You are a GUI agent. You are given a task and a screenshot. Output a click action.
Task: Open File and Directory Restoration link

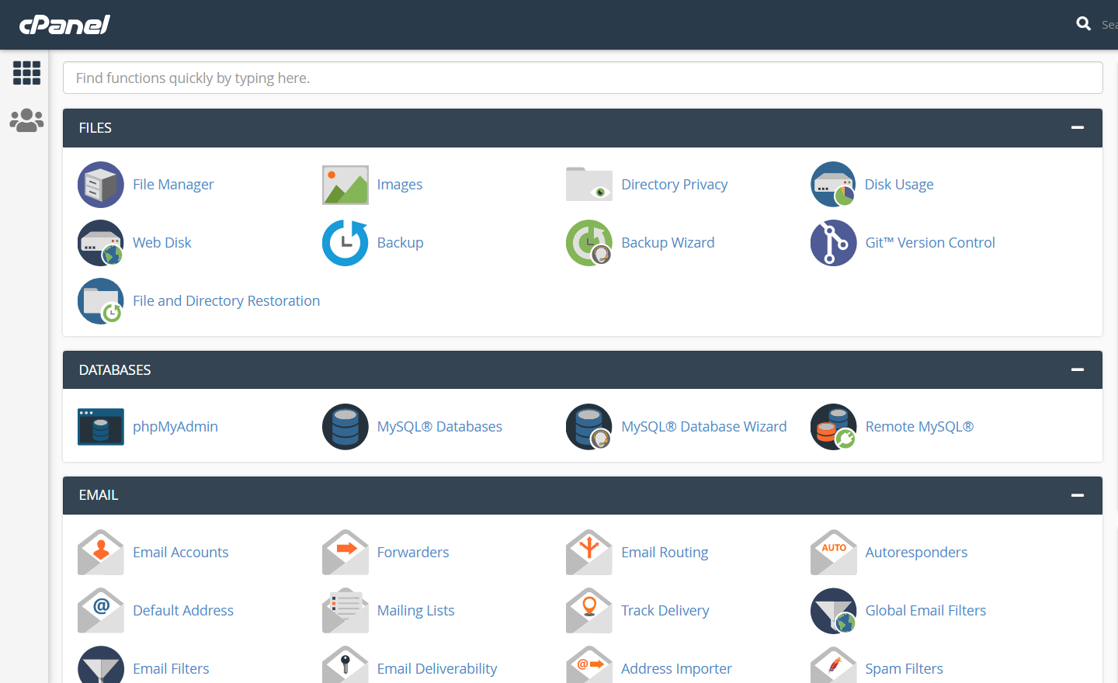pos(226,301)
